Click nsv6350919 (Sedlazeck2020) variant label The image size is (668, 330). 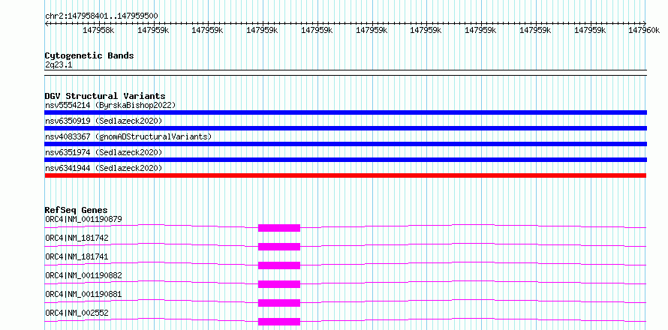[x=104, y=121]
